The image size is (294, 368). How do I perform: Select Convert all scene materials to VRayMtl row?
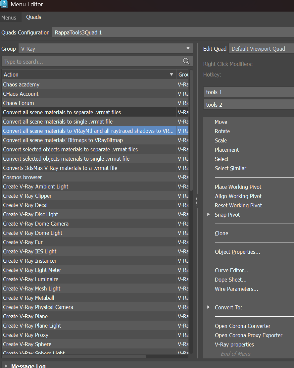coord(95,131)
